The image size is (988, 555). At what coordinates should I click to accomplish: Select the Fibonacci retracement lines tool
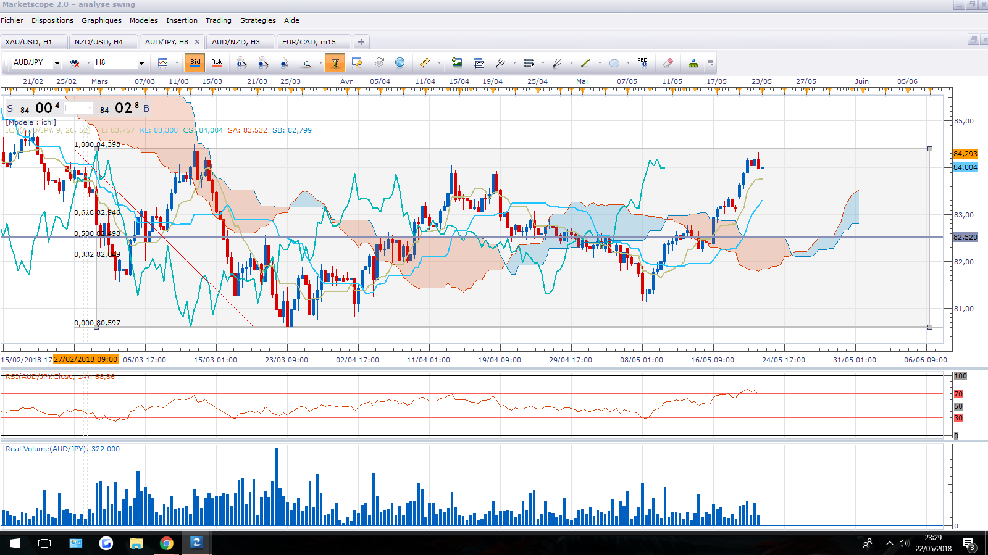(529, 63)
